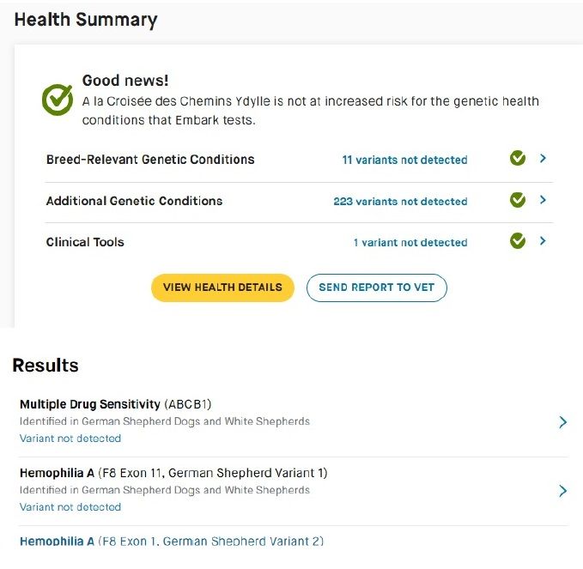Select the Clinical Tools label

85,242
